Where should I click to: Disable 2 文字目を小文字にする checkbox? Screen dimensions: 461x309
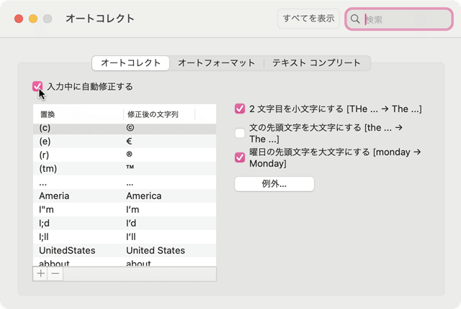[x=240, y=109]
